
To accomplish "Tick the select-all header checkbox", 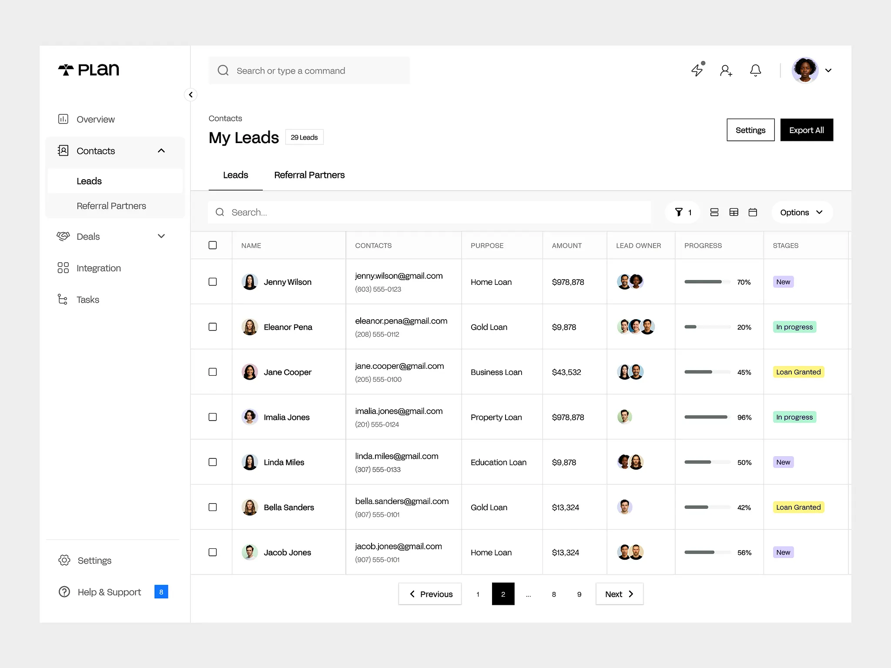I will 213,245.
